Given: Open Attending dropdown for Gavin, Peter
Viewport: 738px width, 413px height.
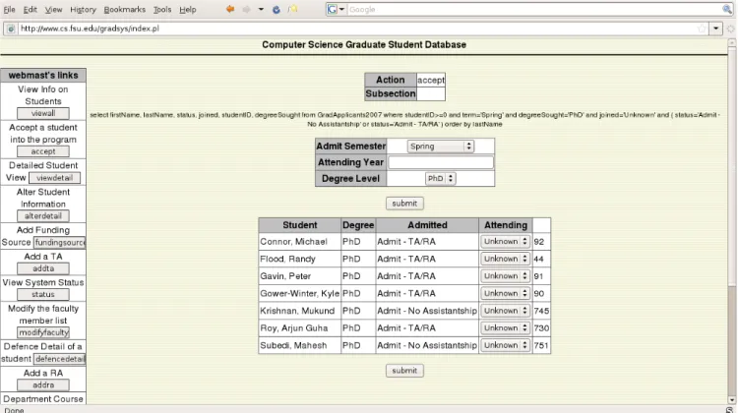Looking at the screenshot, I should [505, 276].
